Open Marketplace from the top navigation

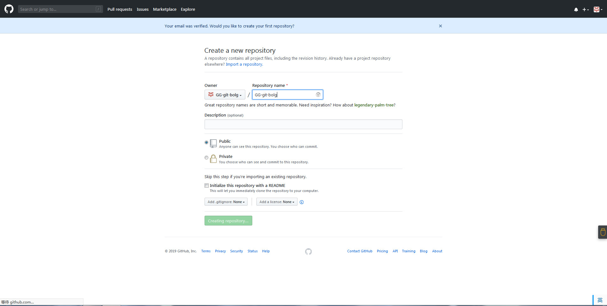click(x=164, y=9)
